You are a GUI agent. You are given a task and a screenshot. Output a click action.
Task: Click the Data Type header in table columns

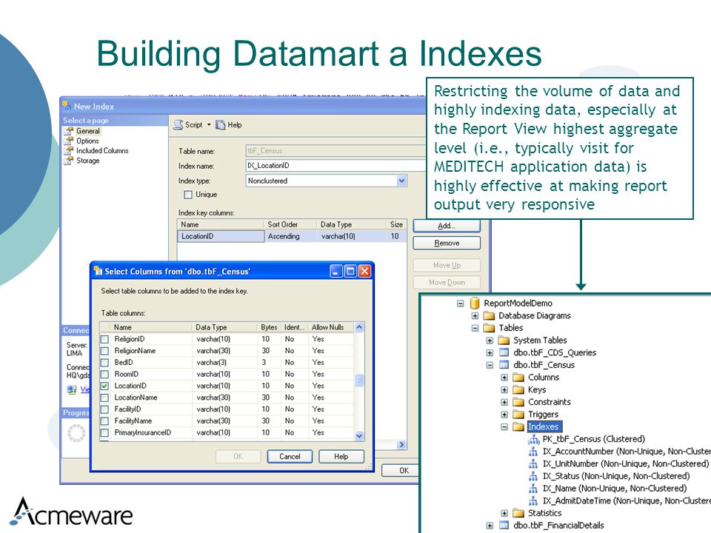[x=224, y=327]
